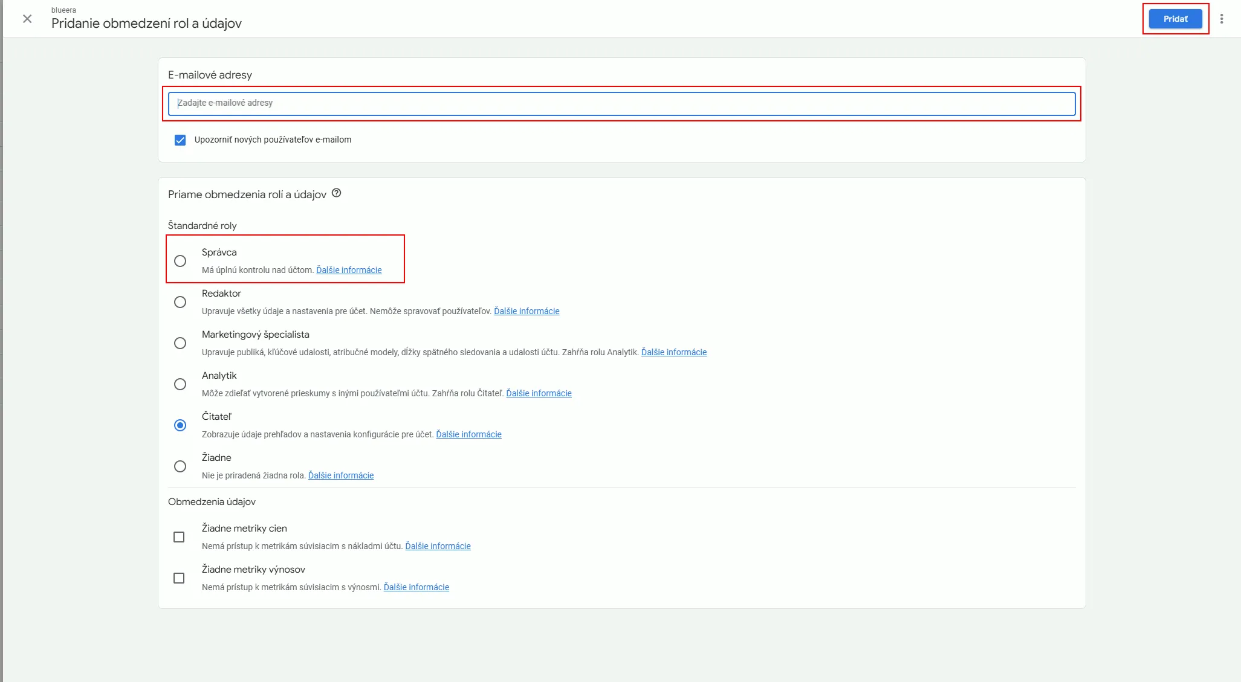This screenshot has height=682, width=1241.
Task: Close the role restrictions dialog with X
Action: point(27,19)
